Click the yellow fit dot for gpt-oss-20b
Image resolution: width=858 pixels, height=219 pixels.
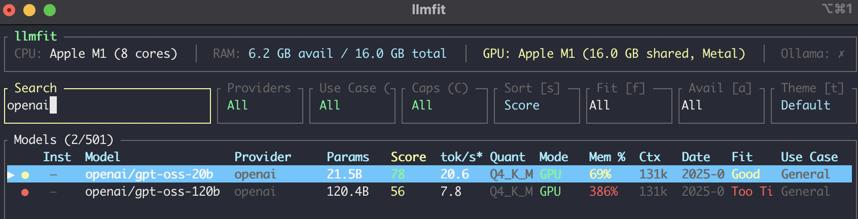25,175
